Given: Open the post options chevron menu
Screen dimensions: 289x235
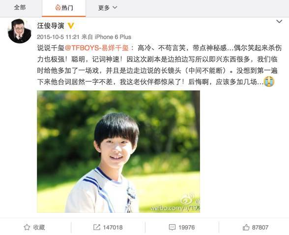Looking at the screenshot, I should click(279, 22).
